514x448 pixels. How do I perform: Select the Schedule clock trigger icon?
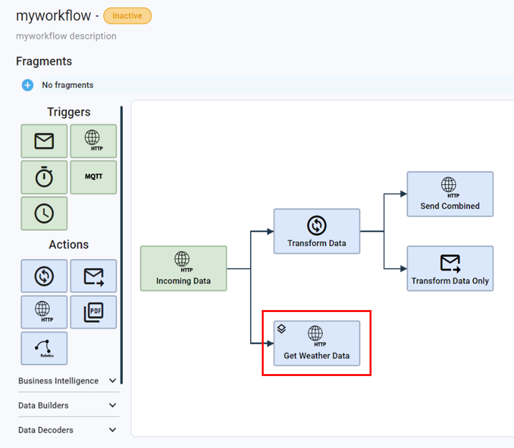(44, 213)
